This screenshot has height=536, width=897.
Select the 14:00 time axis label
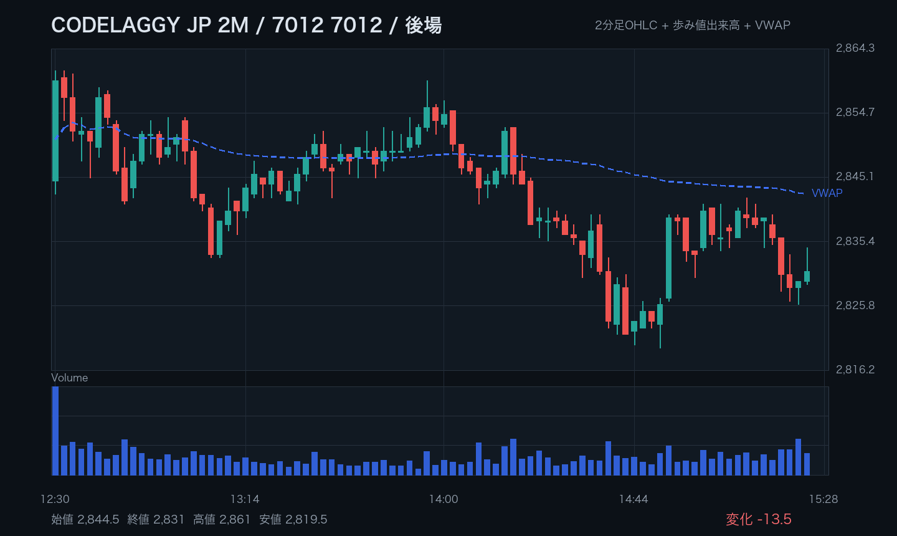click(x=444, y=499)
